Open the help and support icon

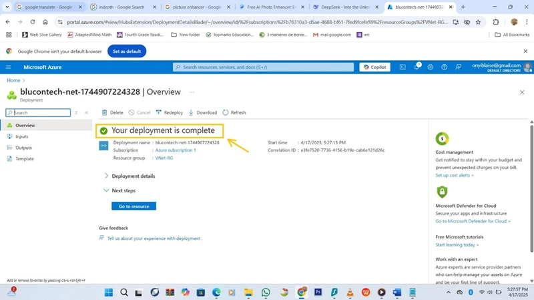click(x=444, y=67)
